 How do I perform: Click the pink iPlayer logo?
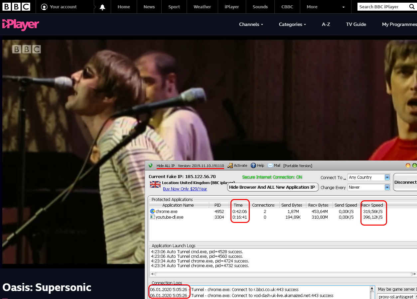click(x=21, y=25)
